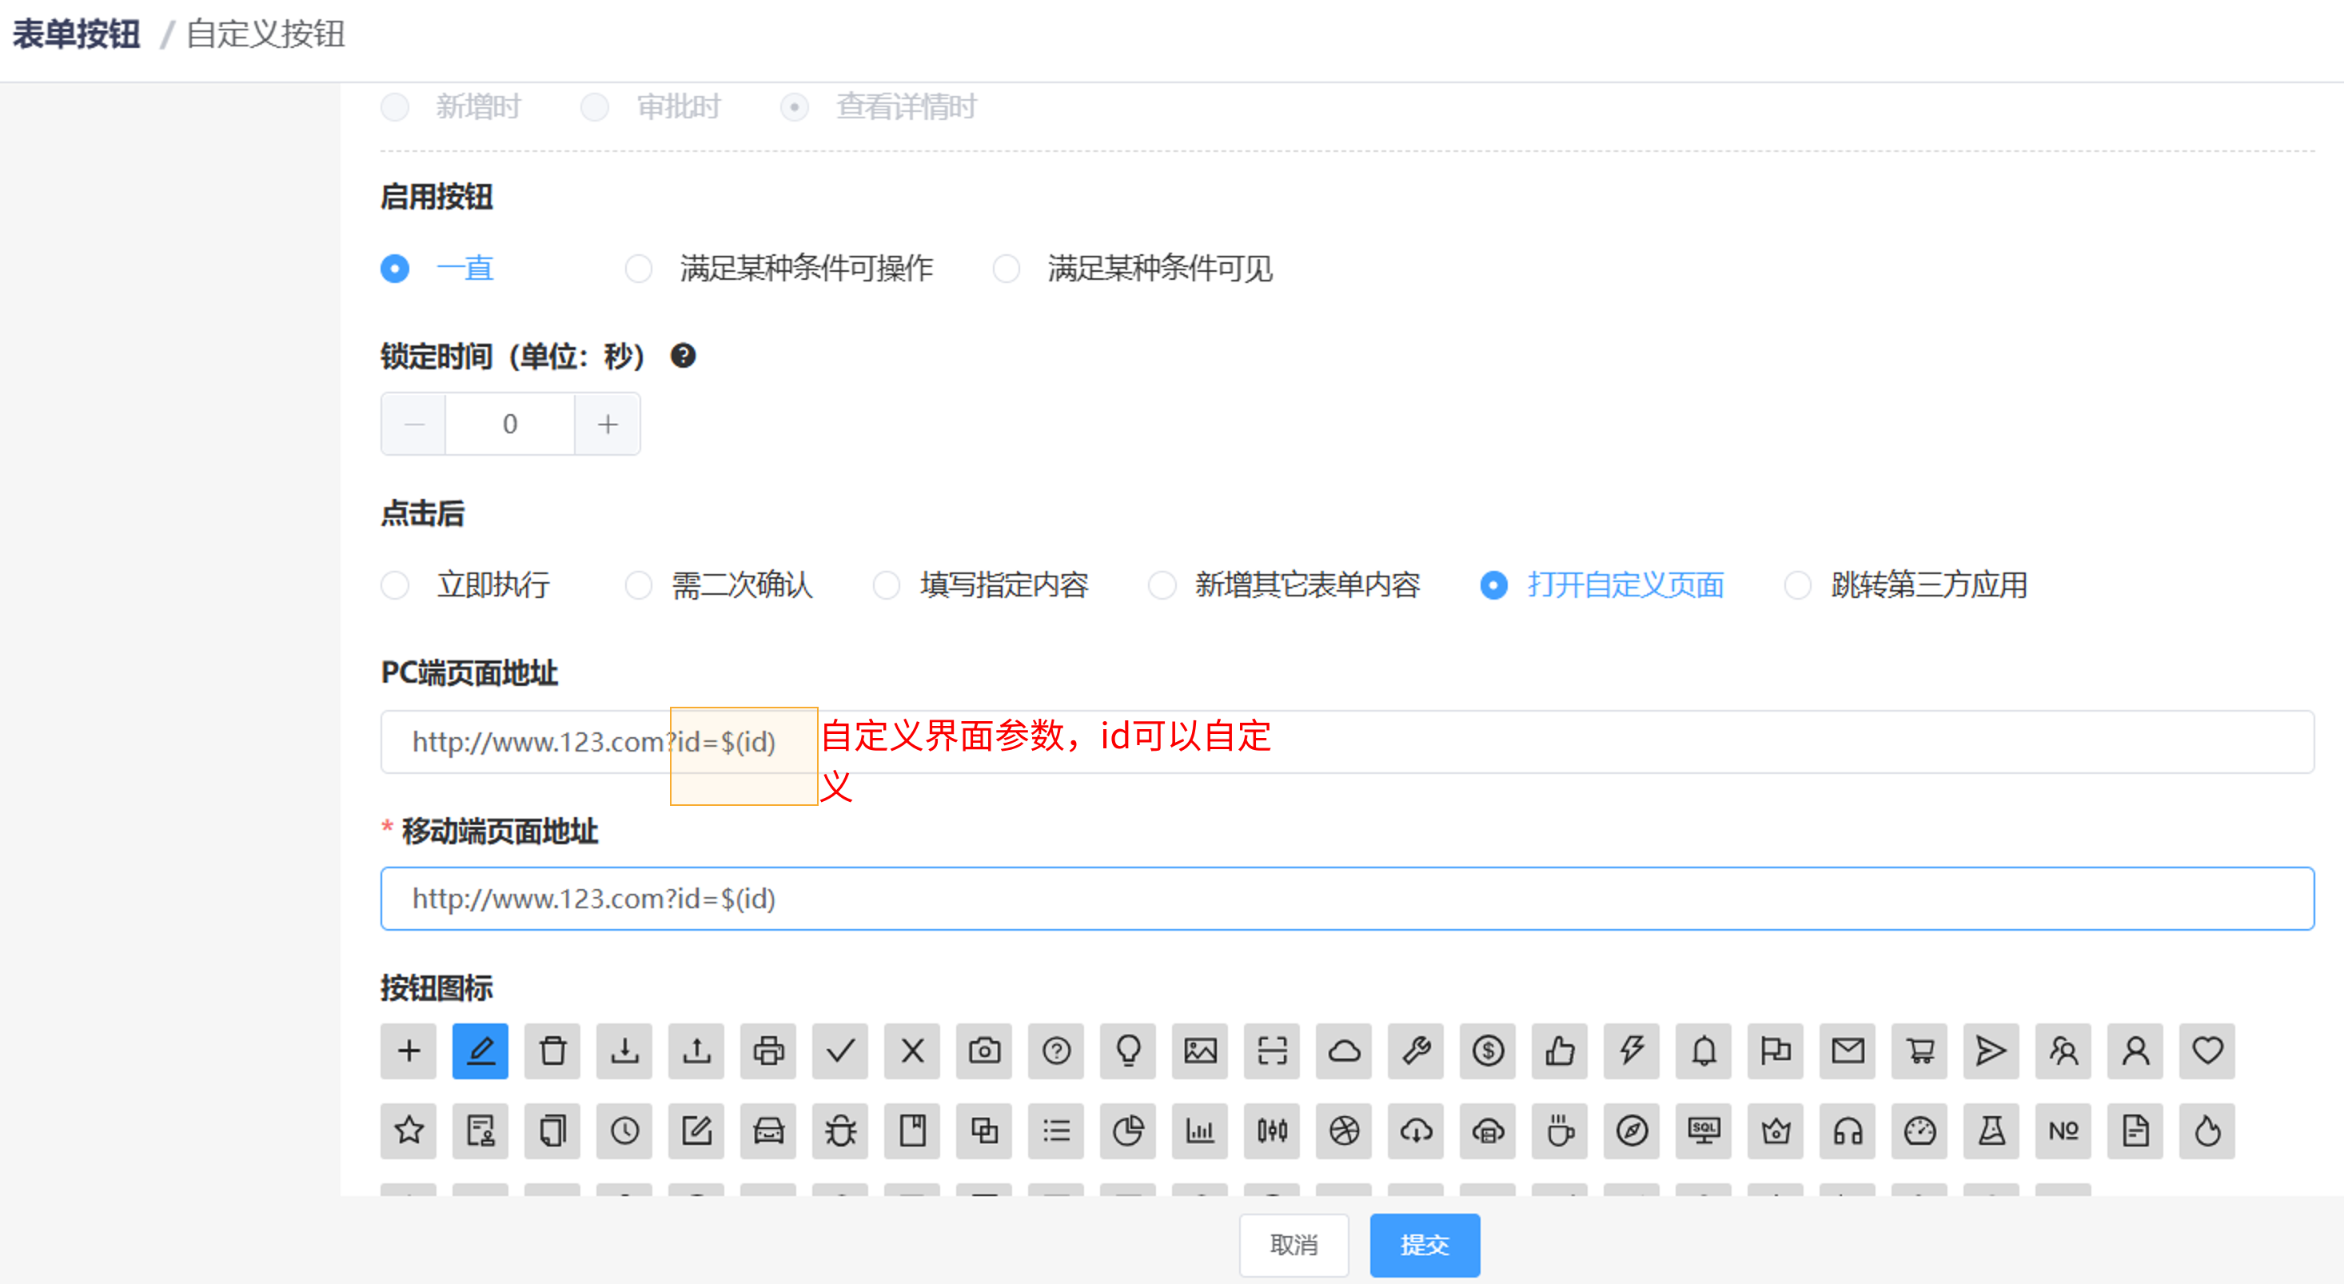The height and width of the screenshot is (1284, 2344).
Task: Select the cloud icon
Action: pyautogui.click(x=1343, y=1051)
